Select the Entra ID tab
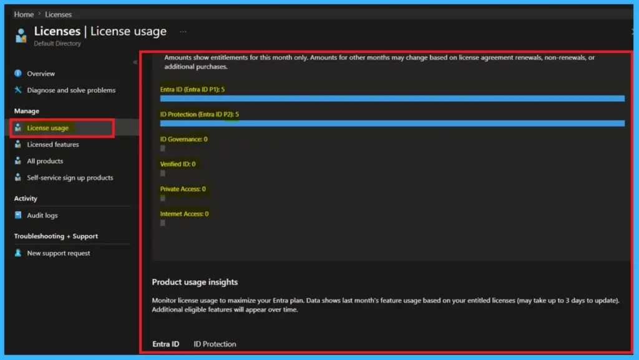The width and height of the screenshot is (639, 360). click(165, 344)
